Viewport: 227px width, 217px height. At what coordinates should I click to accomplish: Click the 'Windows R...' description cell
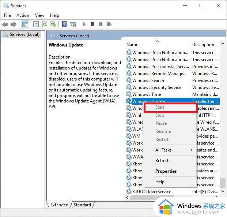pos(205,73)
